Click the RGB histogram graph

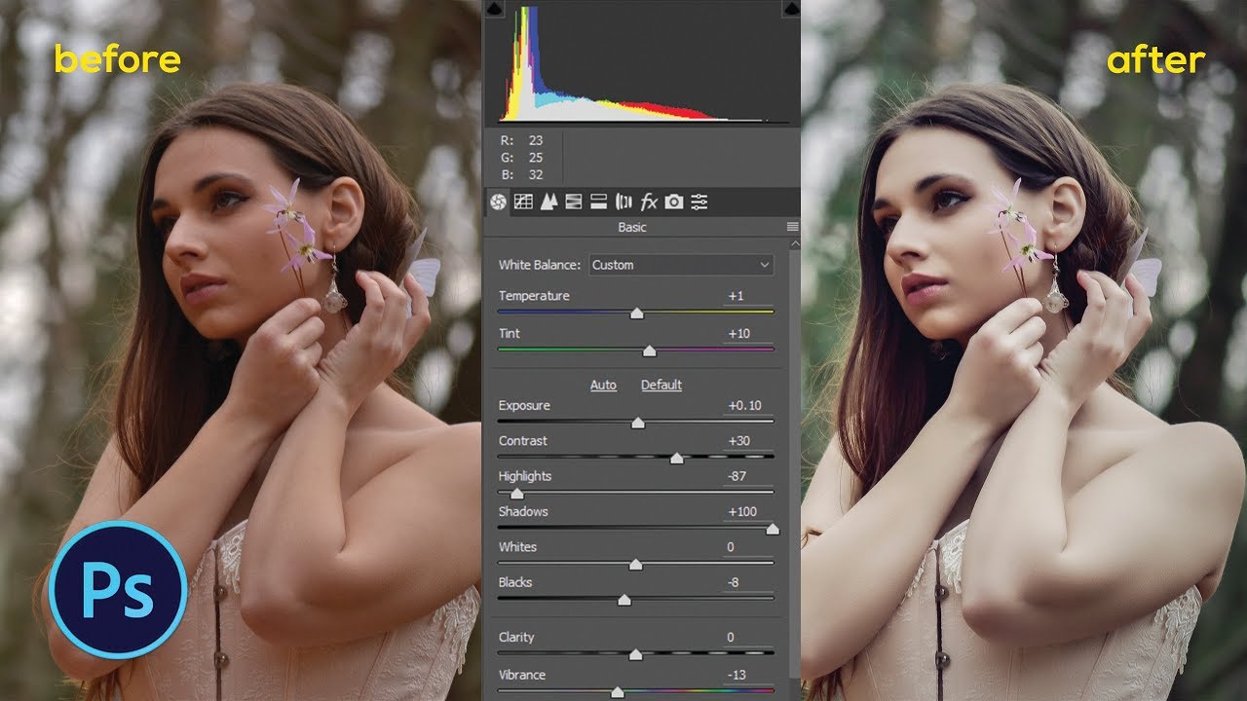pyautogui.click(x=644, y=64)
